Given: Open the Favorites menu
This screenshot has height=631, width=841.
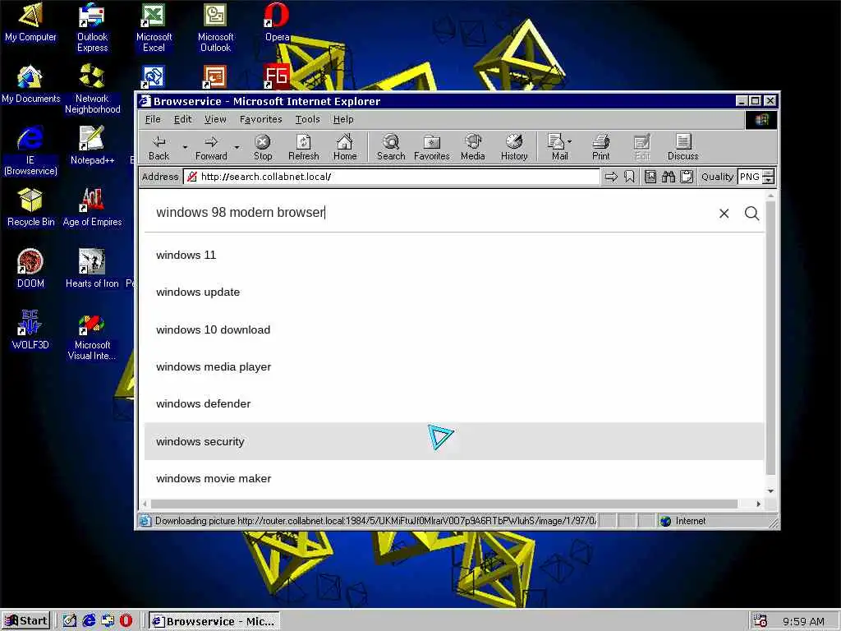Looking at the screenshot, I should (260, 119).
